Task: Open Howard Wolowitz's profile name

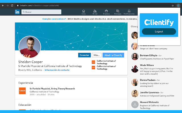Action: click(149, 102)
